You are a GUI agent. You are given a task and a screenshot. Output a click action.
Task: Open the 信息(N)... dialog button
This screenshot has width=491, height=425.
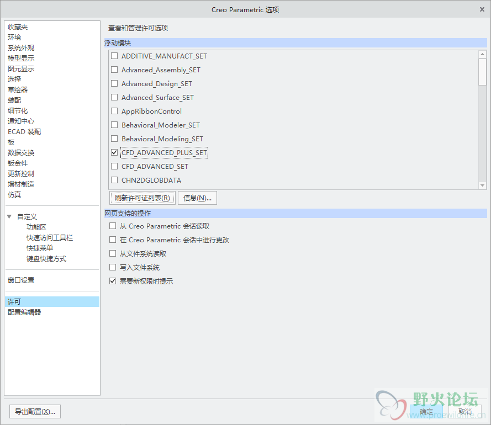coord(197,198)
